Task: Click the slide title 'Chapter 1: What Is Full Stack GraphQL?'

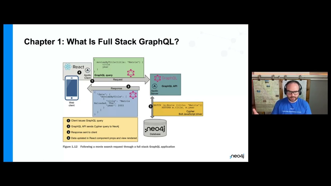Action: click(x=101, y=42)
